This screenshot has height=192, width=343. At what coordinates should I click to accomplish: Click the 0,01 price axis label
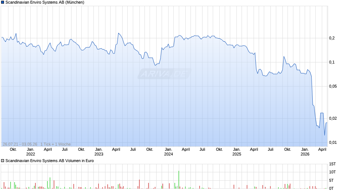click(333, 142)
